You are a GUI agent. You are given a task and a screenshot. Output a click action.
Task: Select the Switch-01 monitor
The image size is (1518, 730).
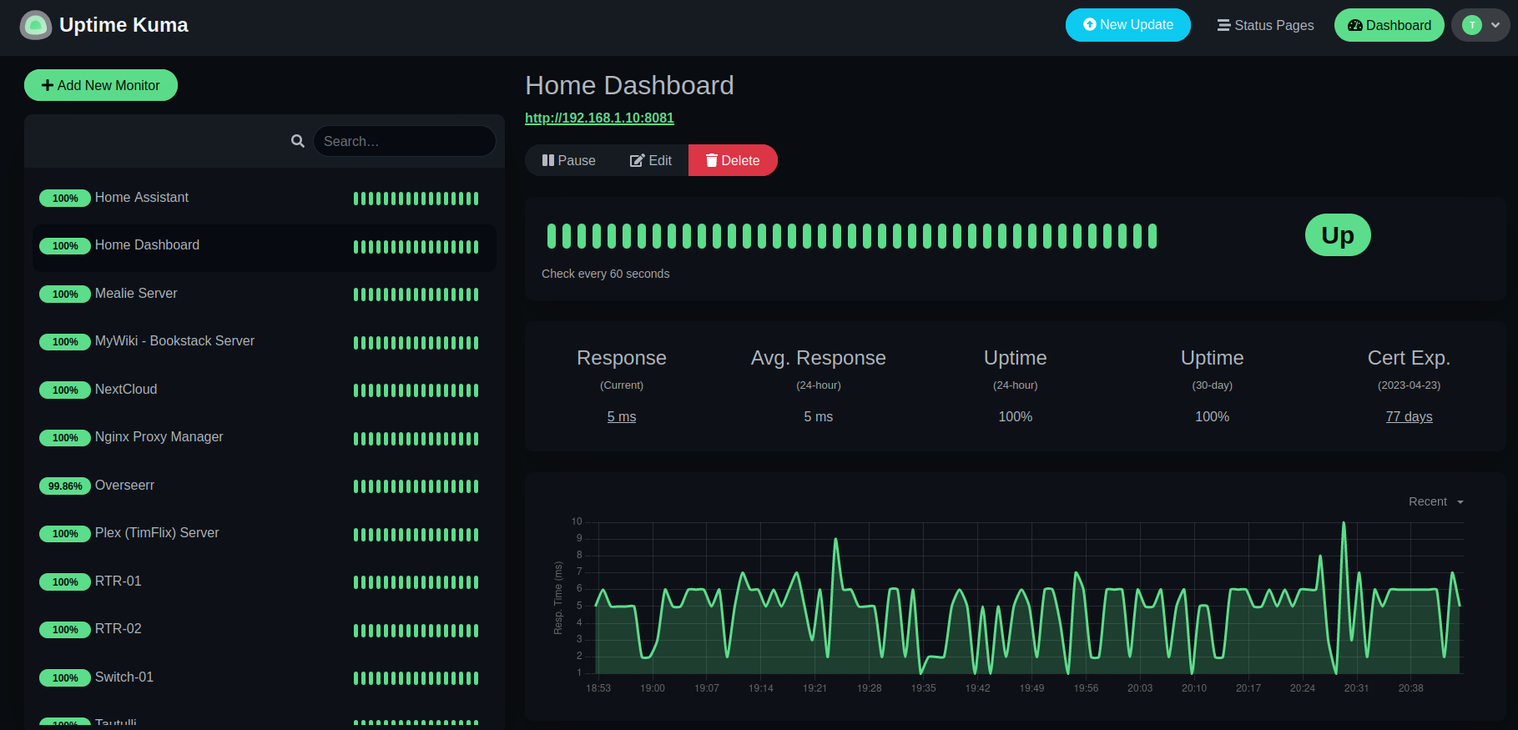pyautogui.click(x=264, y=677)
